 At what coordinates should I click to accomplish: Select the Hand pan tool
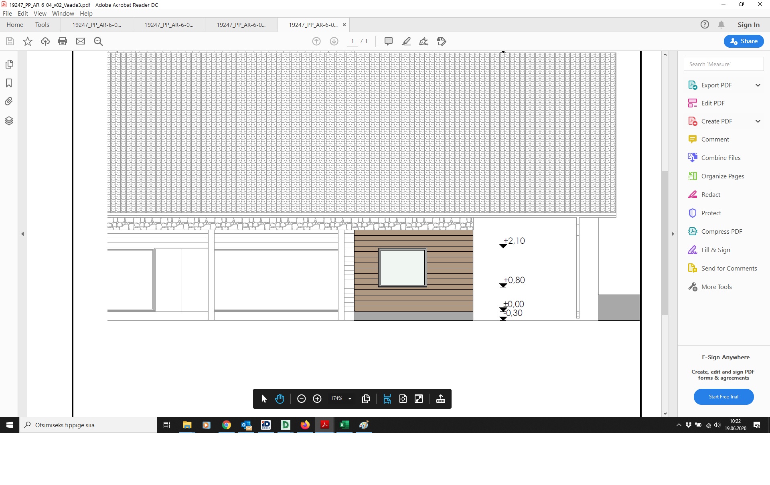280,399
